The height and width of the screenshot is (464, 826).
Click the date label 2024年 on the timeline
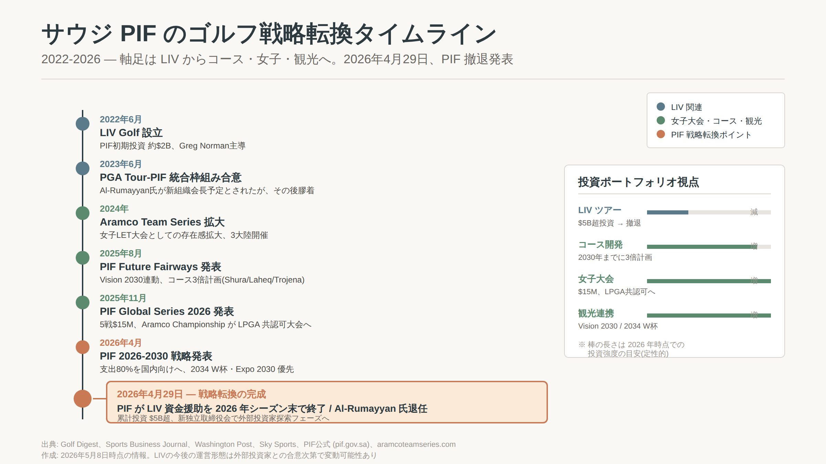(114, 209)
